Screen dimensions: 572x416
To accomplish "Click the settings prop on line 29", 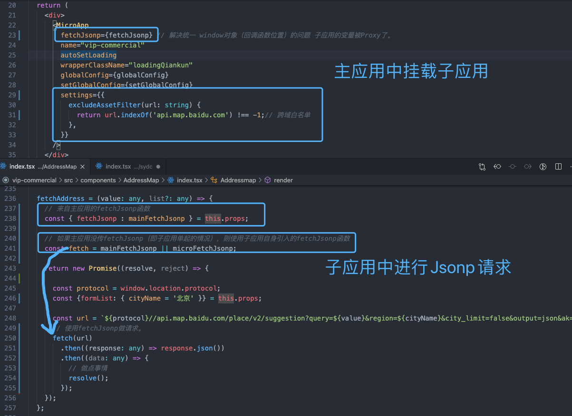I will click(77, 95).
